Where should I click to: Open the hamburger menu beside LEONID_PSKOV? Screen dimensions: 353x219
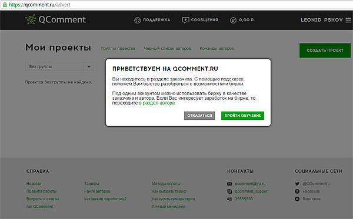coord(348,20)
